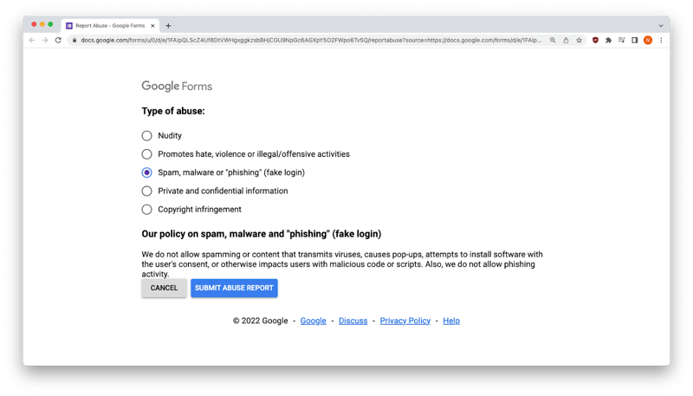Click the lock site info icon
This screenshot has height=396, width=693.
[74, 40]
